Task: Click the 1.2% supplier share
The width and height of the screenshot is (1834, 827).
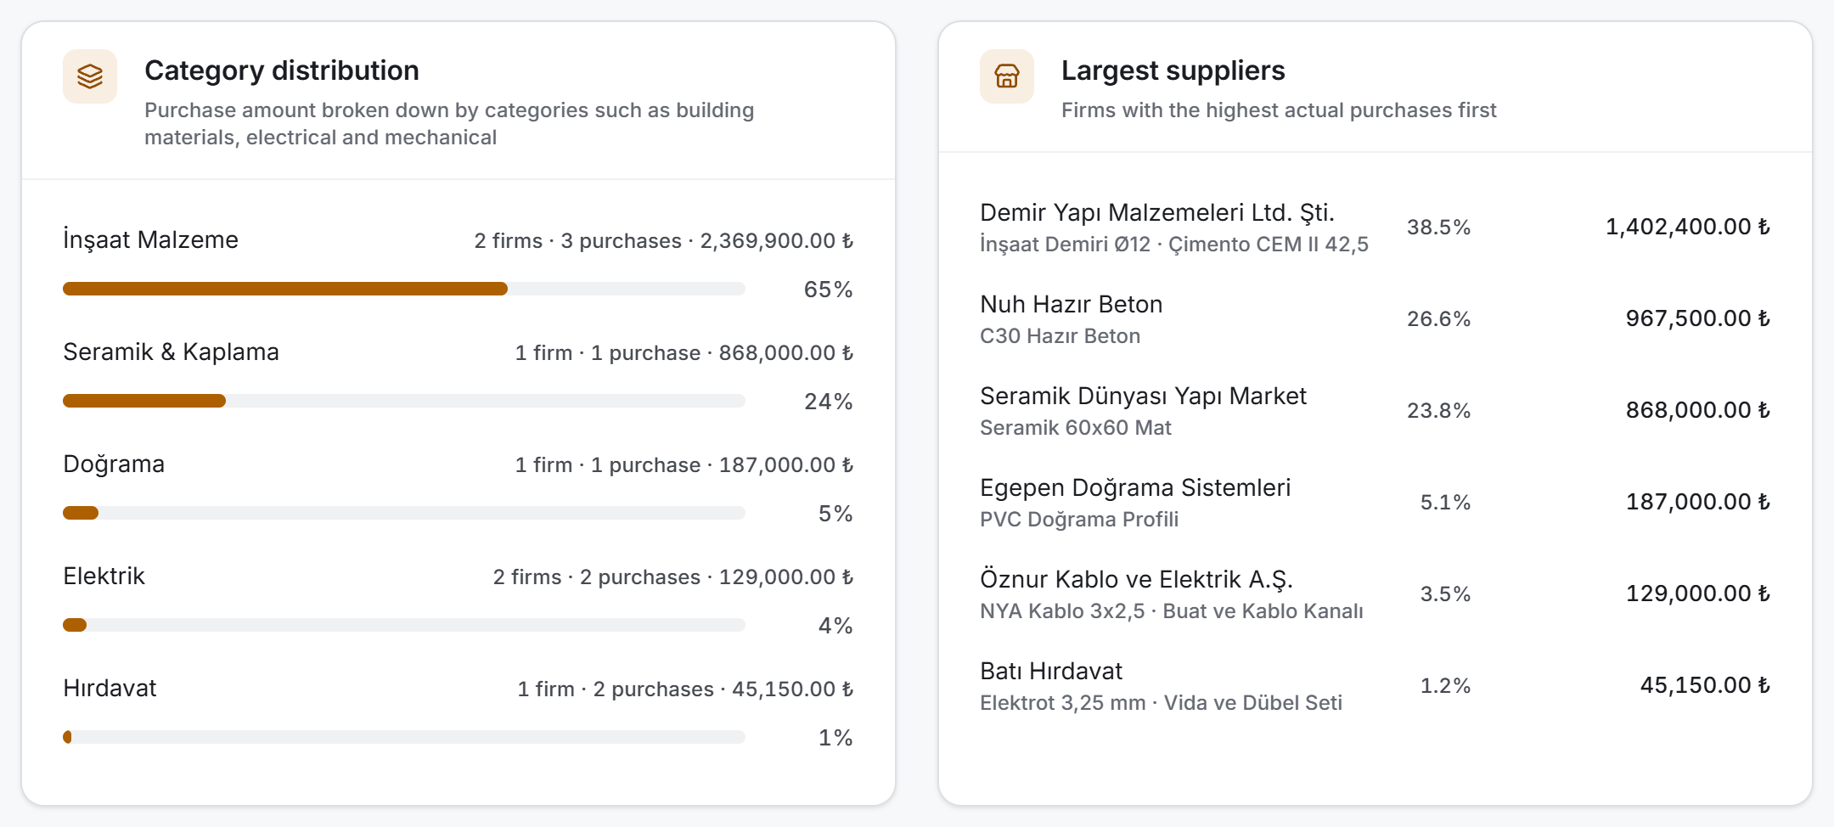Action: 1445,686
